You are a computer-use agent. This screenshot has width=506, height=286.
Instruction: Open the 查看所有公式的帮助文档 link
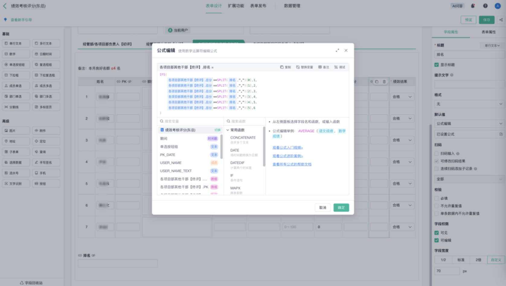point(292,164)
